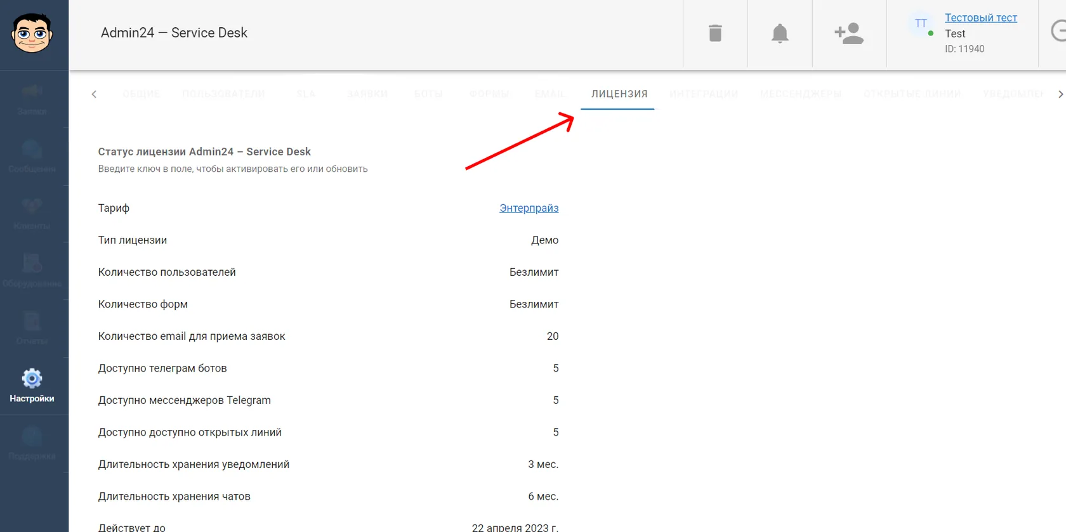Screen dimensions: 1066x532
Task: Open the trash bin in header
Action: point(715,33)
